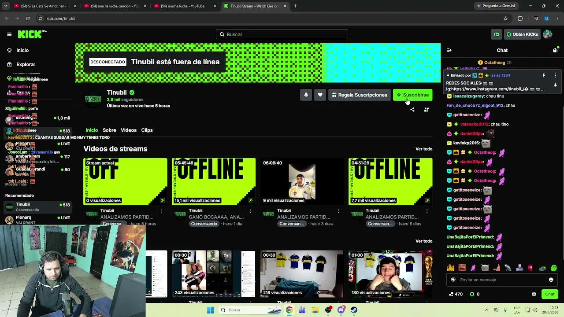Open options for the 9 mil visualizaciones video
This screenshot has height=317, width=564.
coord(339,211)
